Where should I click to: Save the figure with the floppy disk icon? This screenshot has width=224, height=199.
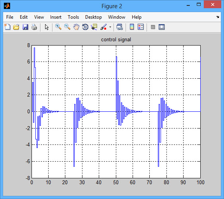pyautogui.click(x=25, y=27)
